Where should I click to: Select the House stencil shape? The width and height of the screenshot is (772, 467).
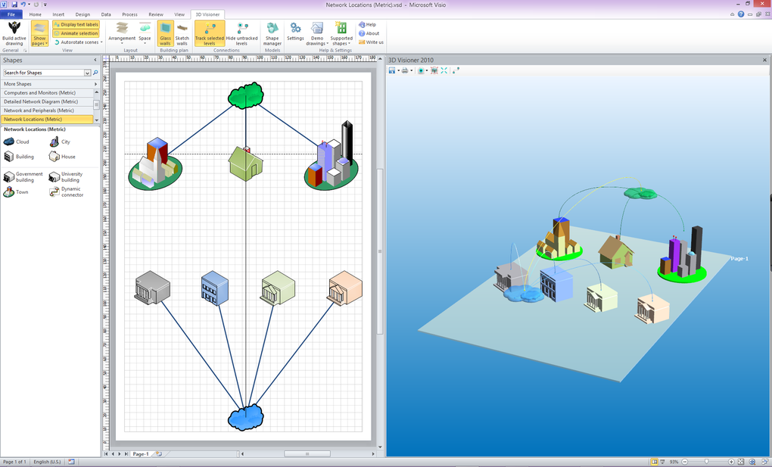(x=63, y=157)
